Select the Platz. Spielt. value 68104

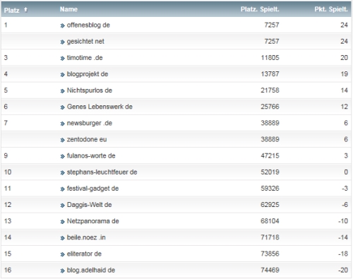pyautogui.click(x=270, y=221)
